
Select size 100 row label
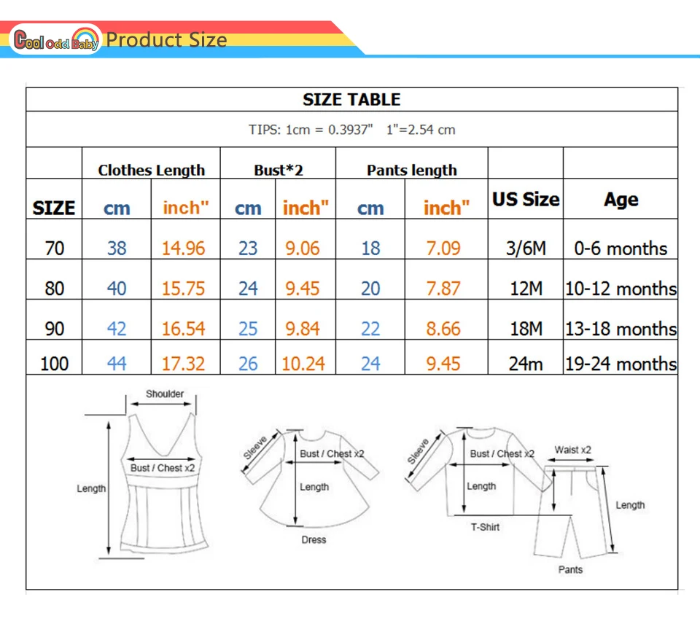click(55, 364)
